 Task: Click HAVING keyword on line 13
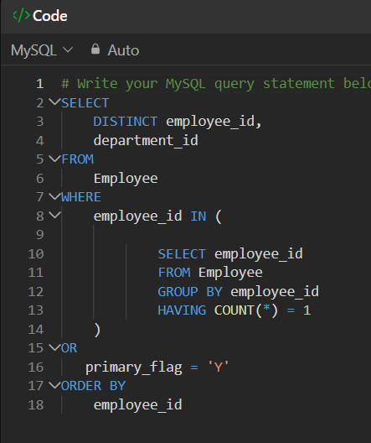tap(182, 310)
